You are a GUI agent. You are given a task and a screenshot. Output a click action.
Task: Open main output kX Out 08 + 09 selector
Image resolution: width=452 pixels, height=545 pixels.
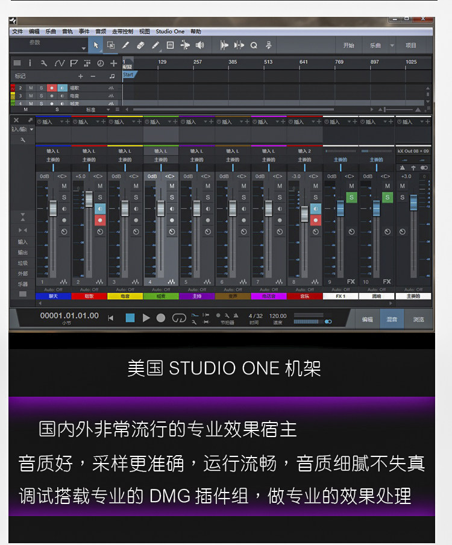(413, 151)
